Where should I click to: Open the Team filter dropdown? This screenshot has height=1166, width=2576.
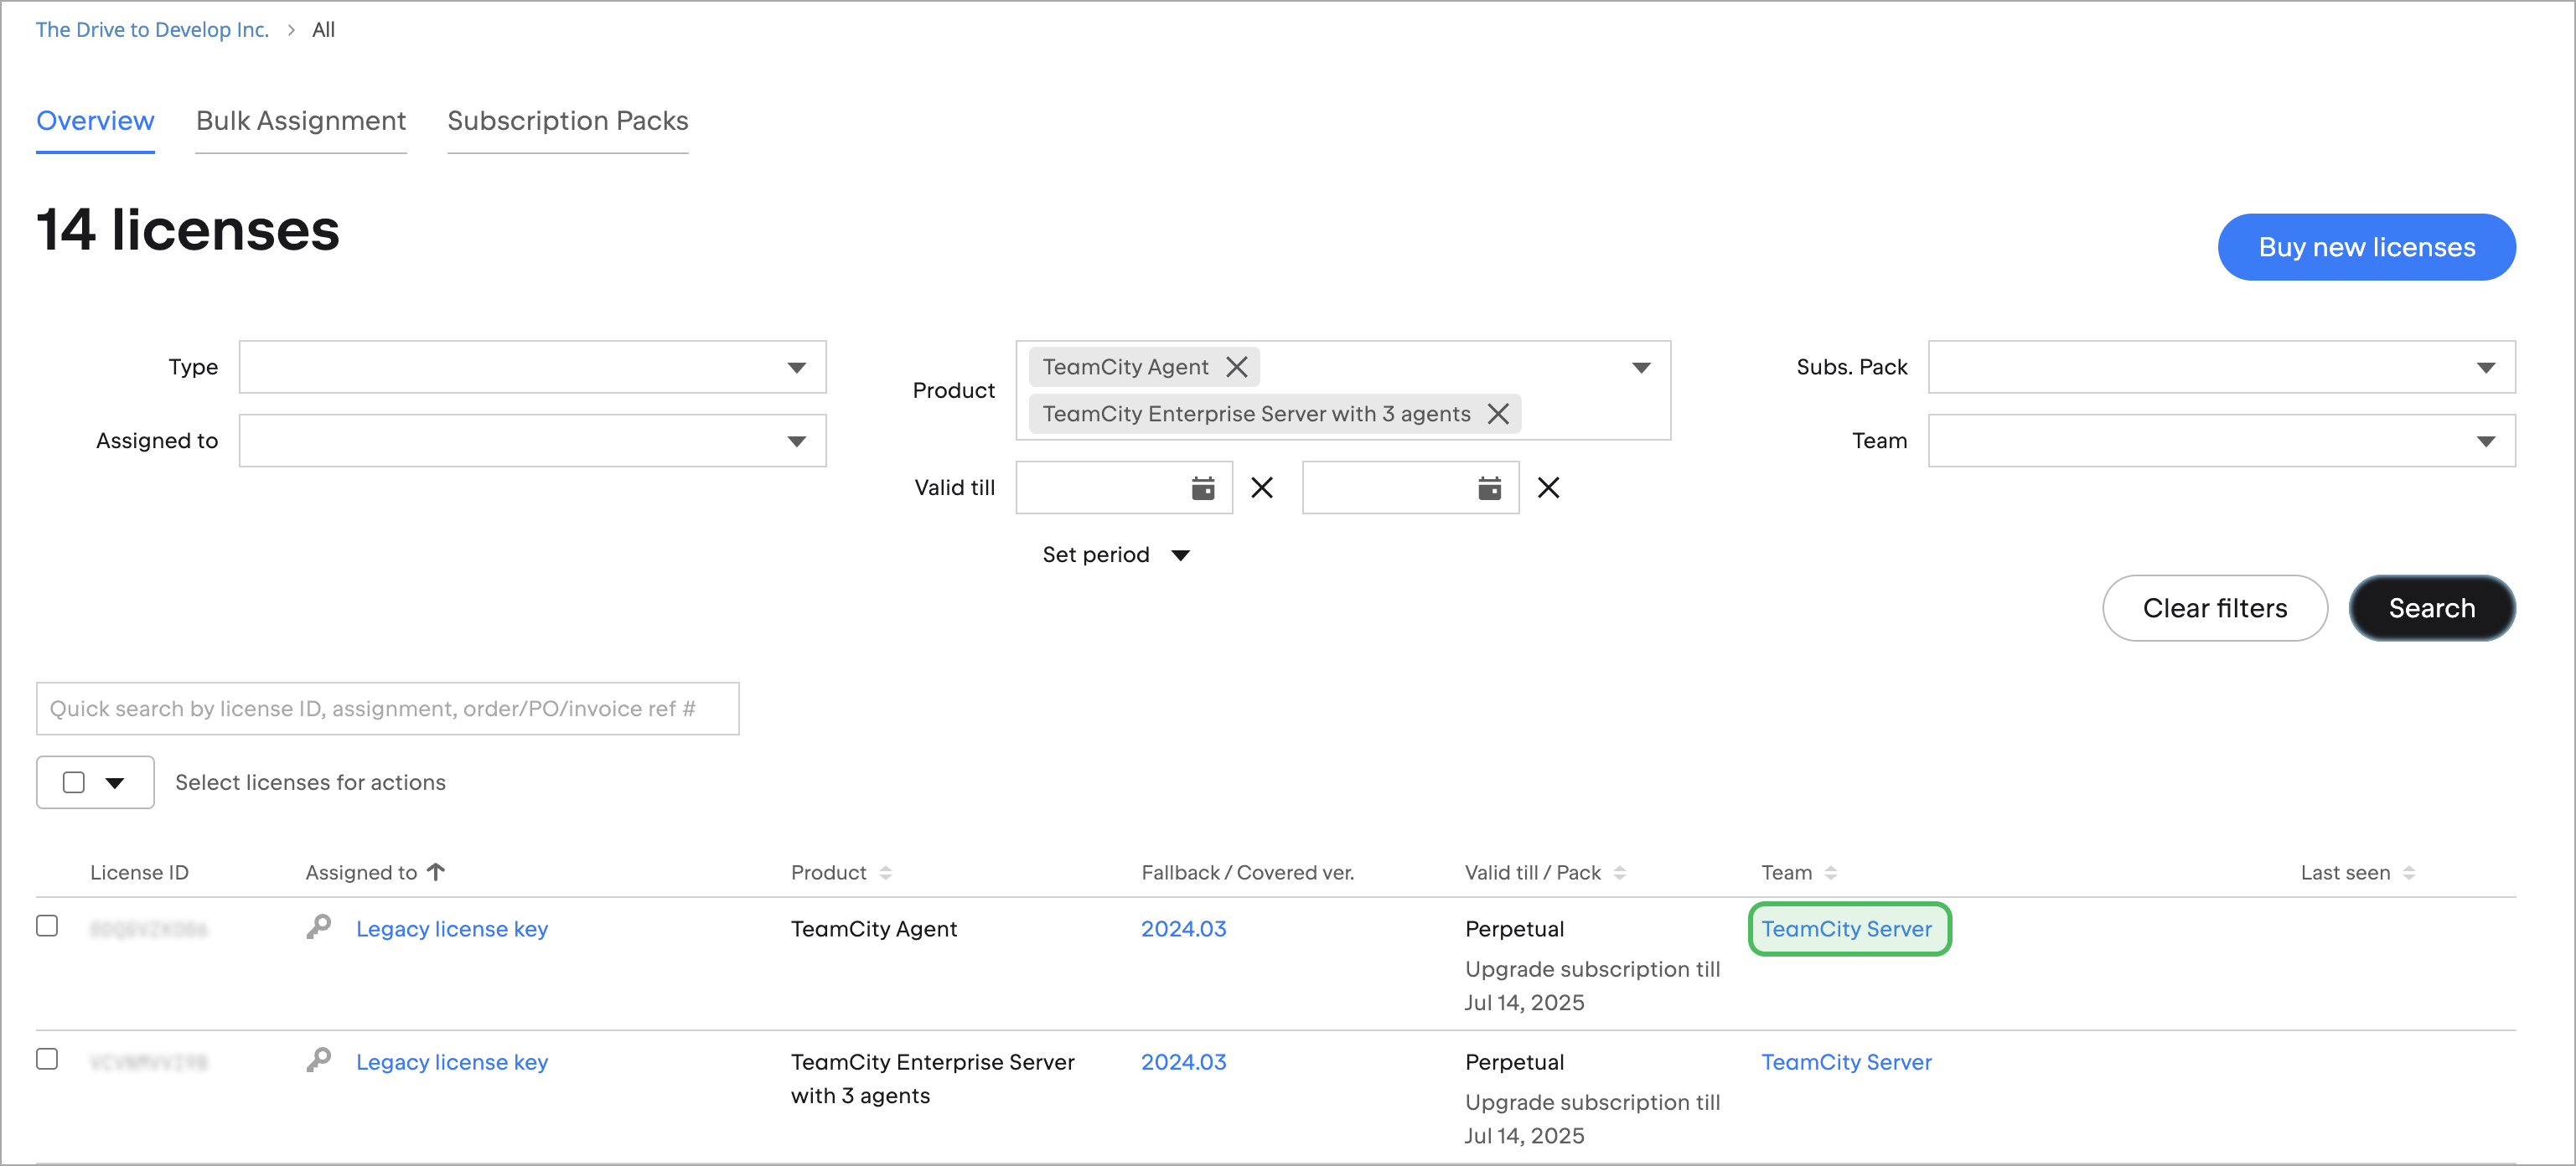[x=2221, y=441]
